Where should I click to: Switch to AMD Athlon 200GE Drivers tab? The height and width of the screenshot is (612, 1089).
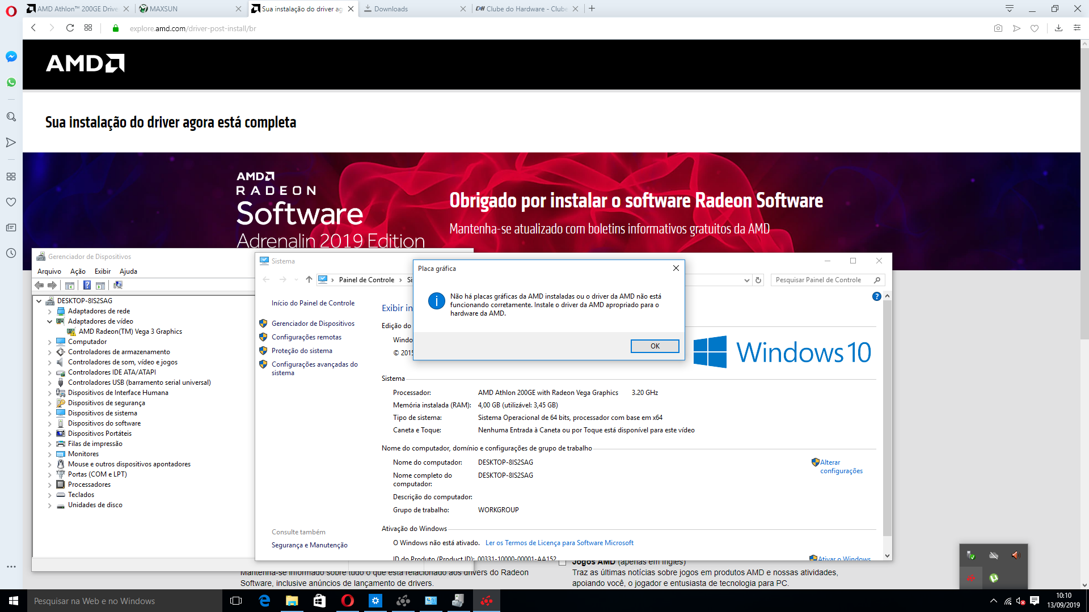78,8
